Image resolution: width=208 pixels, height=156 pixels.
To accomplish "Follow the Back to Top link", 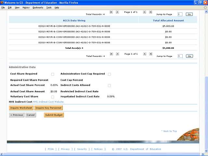I will 169,131.
